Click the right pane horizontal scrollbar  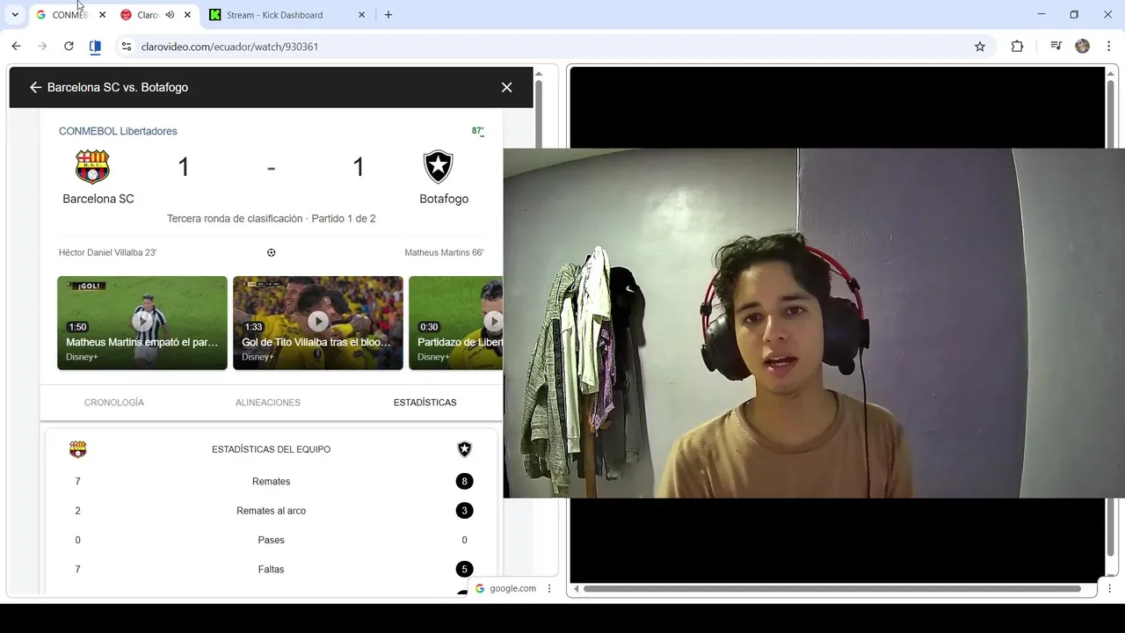tap(831, 589)
